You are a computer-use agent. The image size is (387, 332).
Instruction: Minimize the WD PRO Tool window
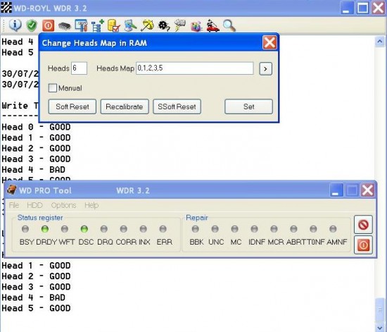(336, 190)
